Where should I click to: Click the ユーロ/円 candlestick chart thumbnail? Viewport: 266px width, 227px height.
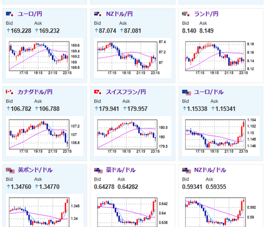click(x=44, y=58)
